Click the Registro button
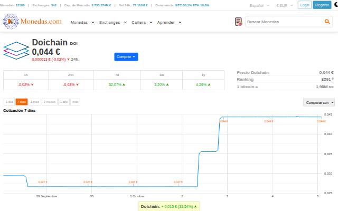Viewport: 338px width, 211px height. point(322,5)
